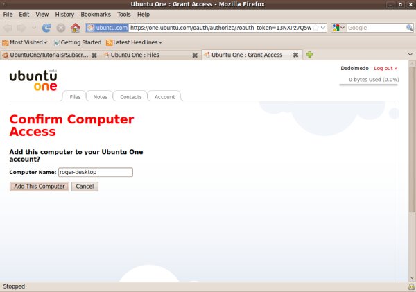Click the "Stopped" status bar text

click(14, 286)
